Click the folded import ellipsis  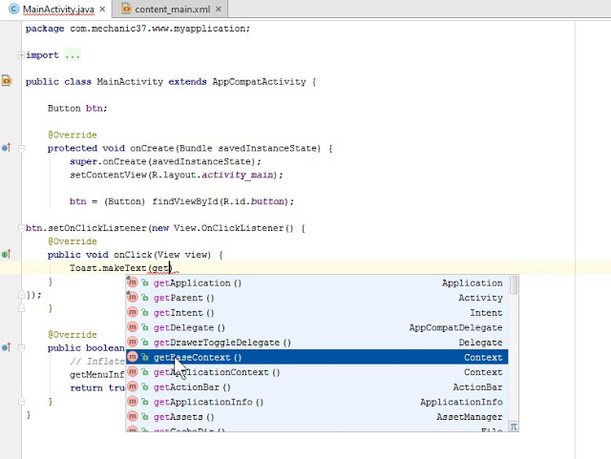[73, 55]
